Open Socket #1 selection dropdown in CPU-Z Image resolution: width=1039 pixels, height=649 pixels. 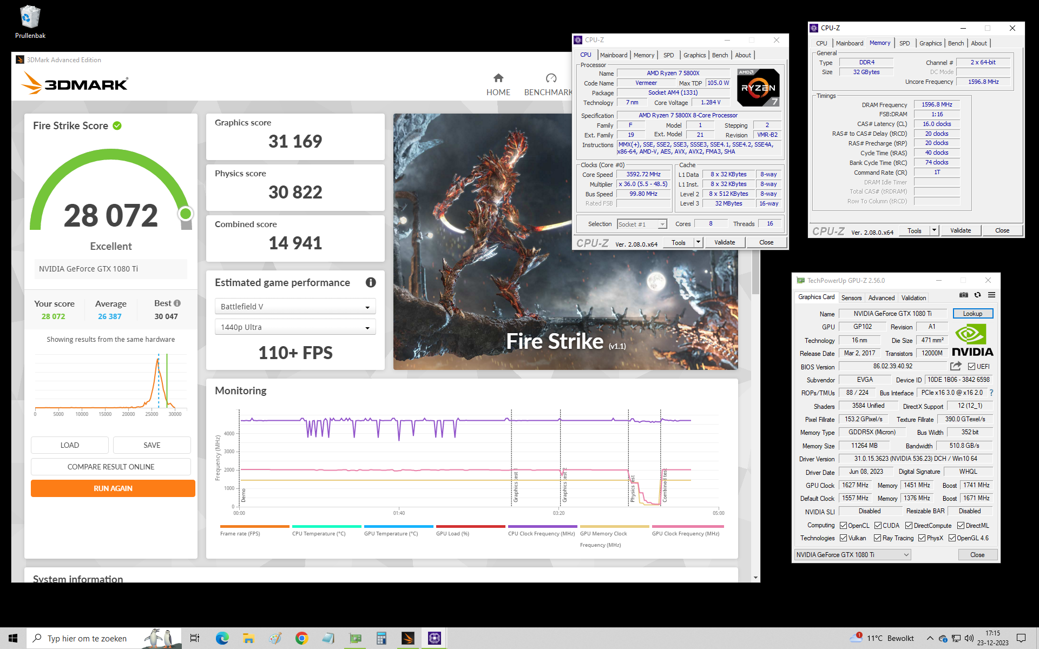click(641, 224)
